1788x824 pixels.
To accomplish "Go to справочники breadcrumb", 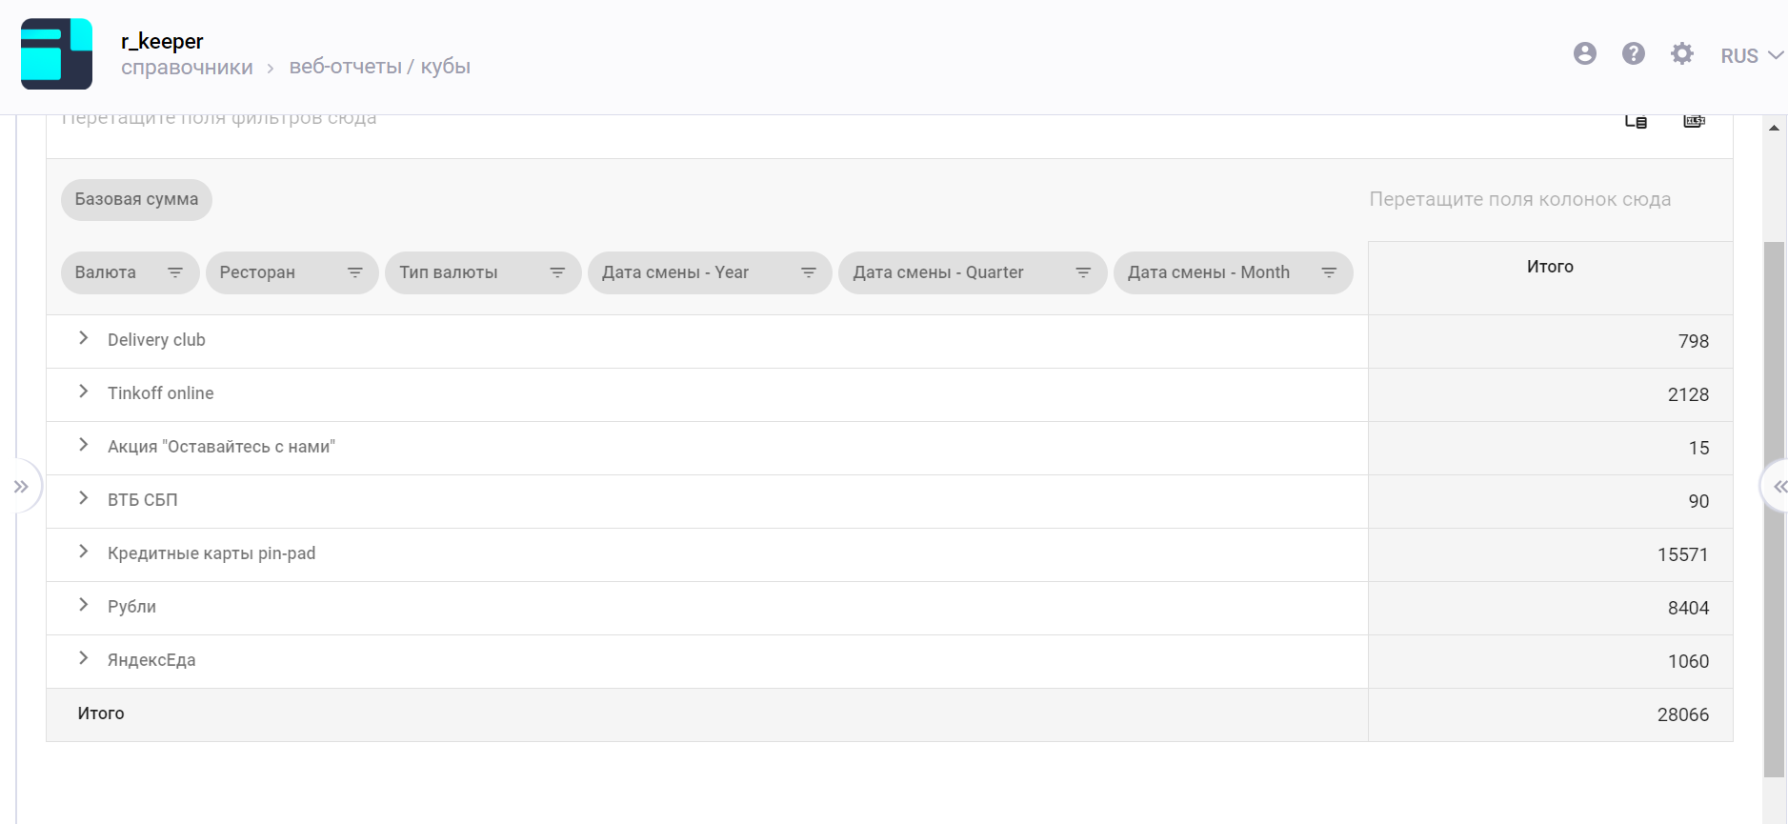I will pos(187,68).
